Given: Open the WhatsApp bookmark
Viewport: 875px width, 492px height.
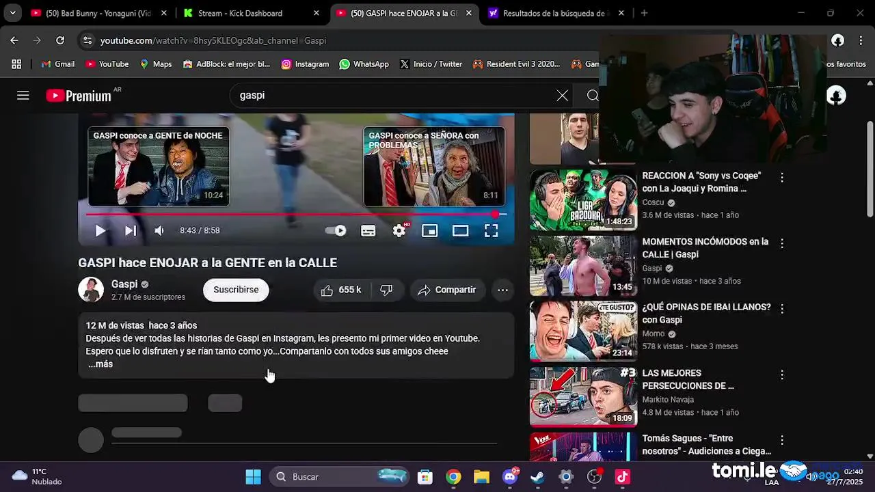Looking at the screenshot, I should pos(364,64).
